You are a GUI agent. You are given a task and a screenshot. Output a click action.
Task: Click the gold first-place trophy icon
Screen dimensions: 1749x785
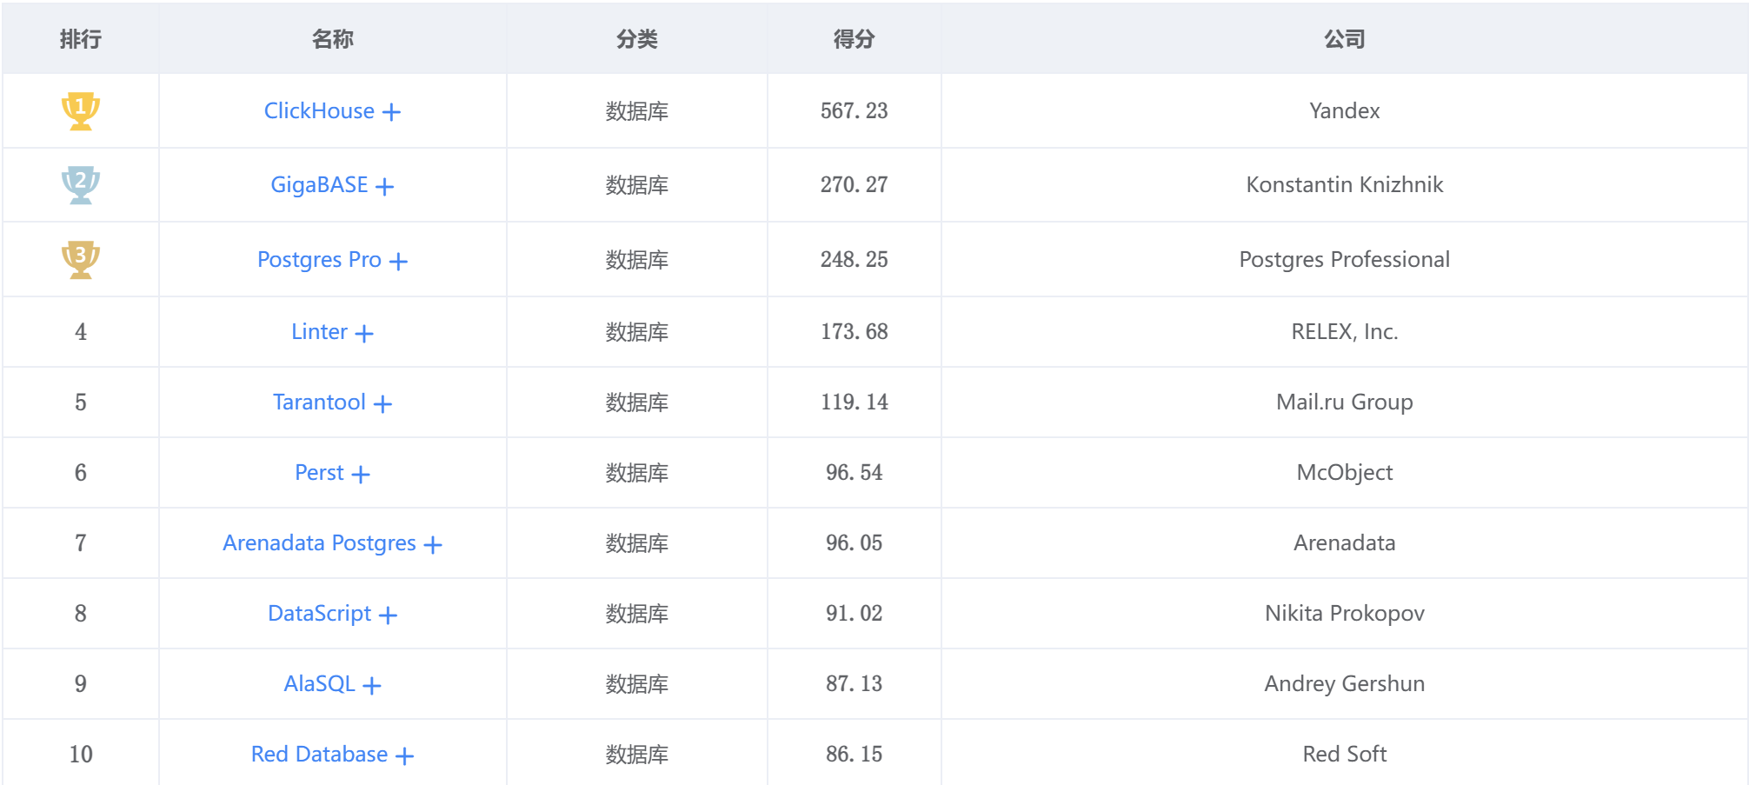(81, 111)
